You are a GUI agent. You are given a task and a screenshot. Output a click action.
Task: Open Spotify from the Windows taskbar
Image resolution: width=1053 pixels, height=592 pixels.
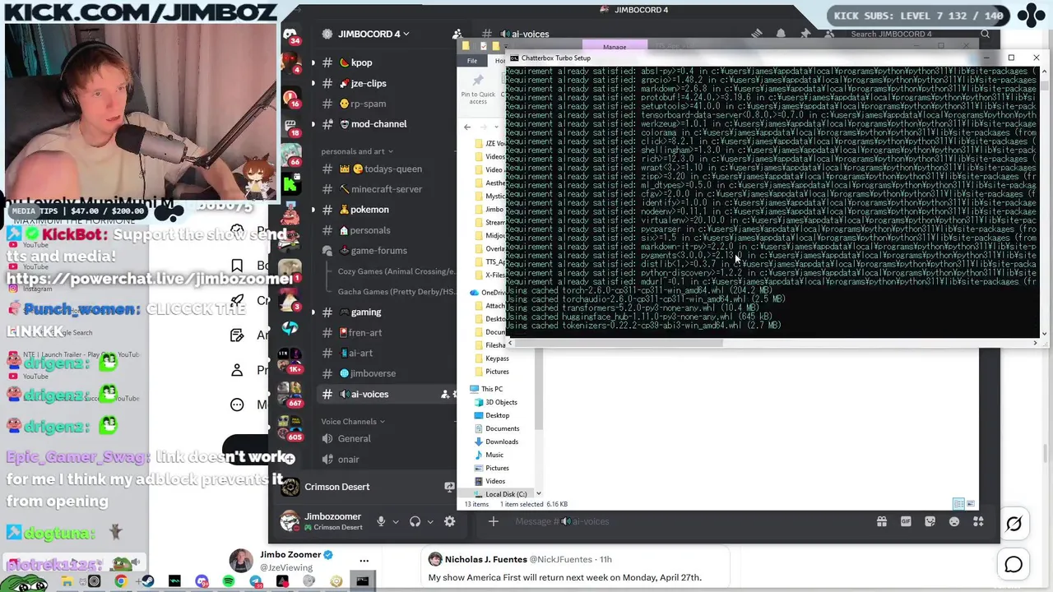(x=229, y=582)
